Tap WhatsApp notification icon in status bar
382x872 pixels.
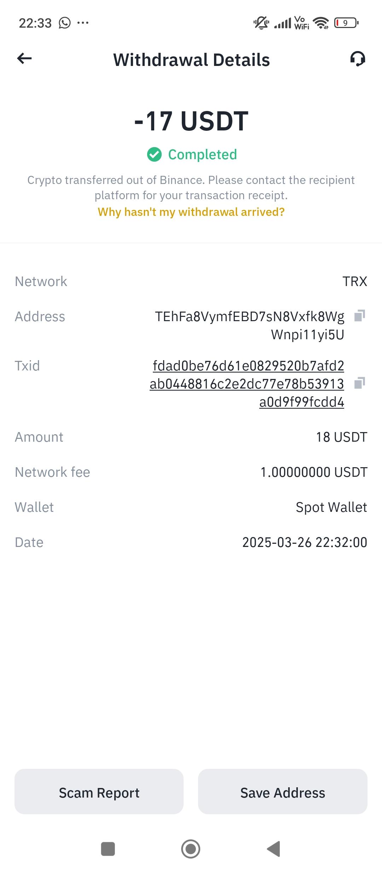tap(65, 23)
